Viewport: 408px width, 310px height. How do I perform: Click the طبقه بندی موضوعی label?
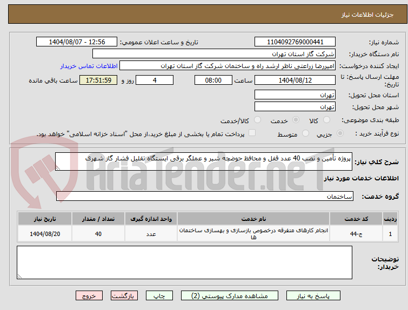(x=370, y=120)
